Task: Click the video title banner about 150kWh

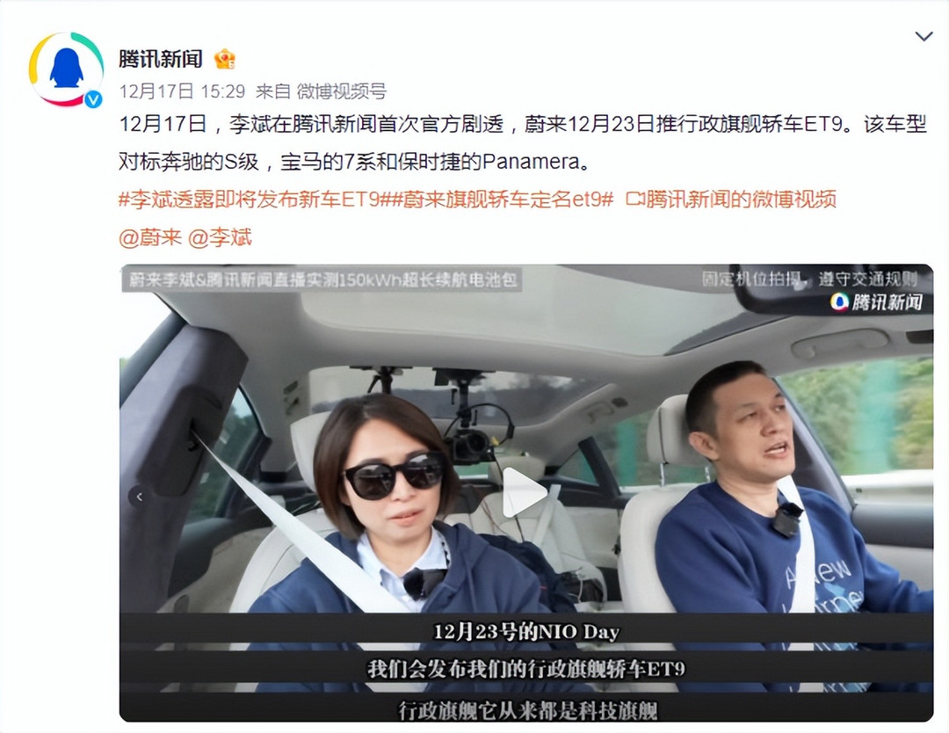Action: tap(322, 279)
